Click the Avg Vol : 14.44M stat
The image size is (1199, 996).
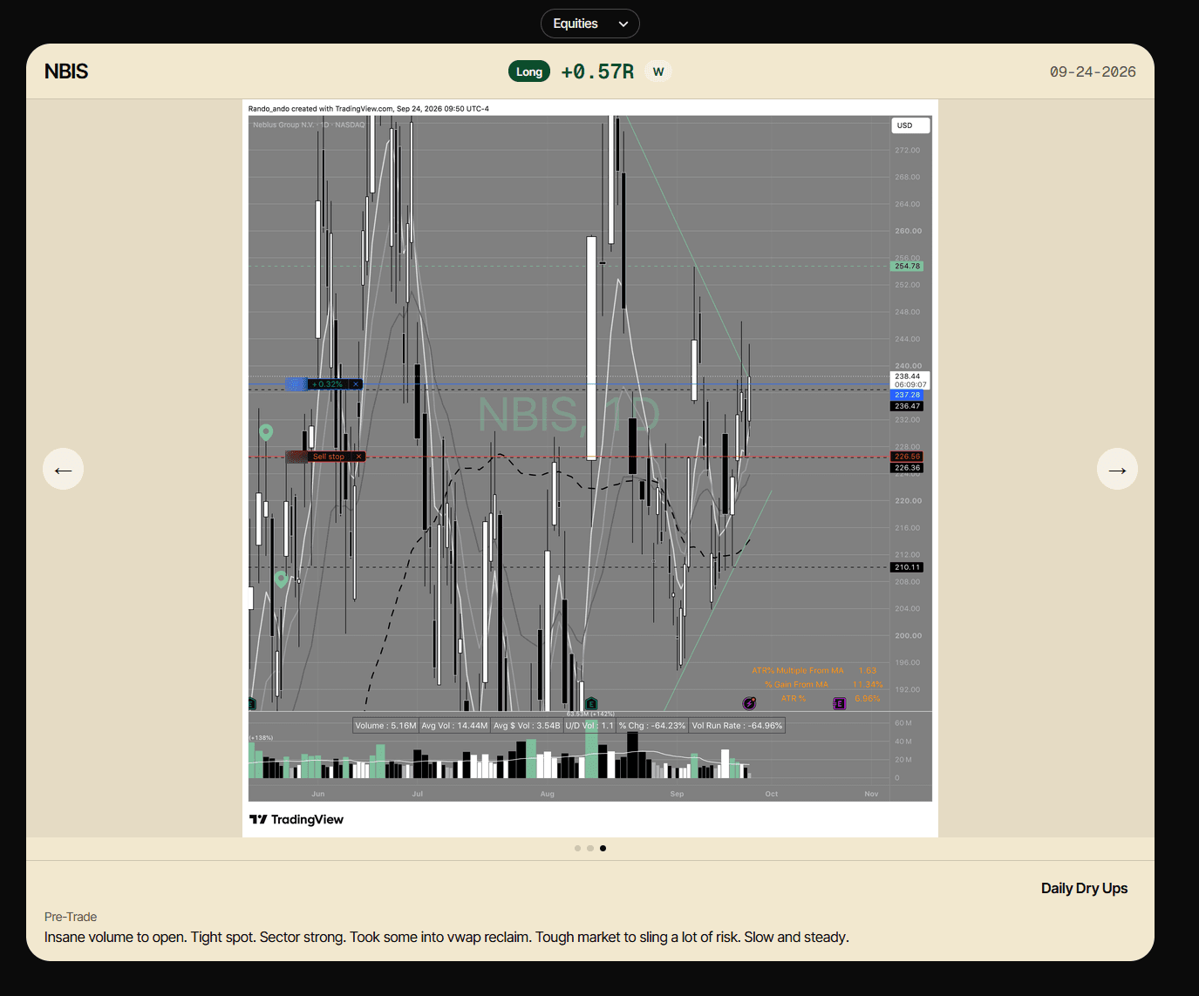(x=454, y=725)
